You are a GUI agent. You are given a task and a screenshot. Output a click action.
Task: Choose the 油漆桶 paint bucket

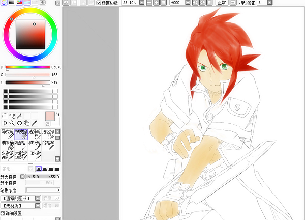tap(8, 145)
